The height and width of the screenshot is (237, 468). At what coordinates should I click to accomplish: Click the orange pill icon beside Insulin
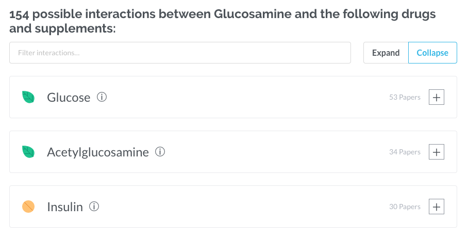[x=28, y=207]
